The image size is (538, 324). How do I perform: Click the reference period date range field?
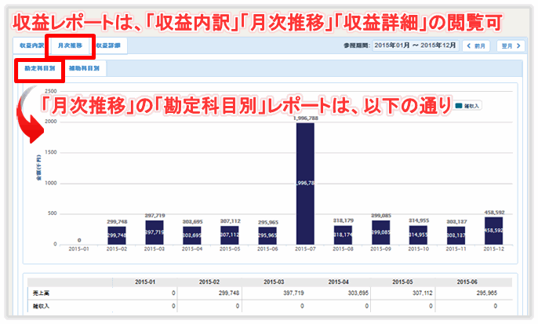(414, 46)
